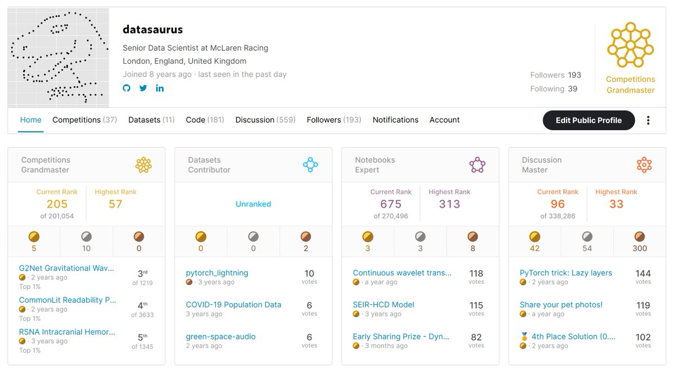Open the GitHub profile icon link
The image size is (676, 373).
127,88
